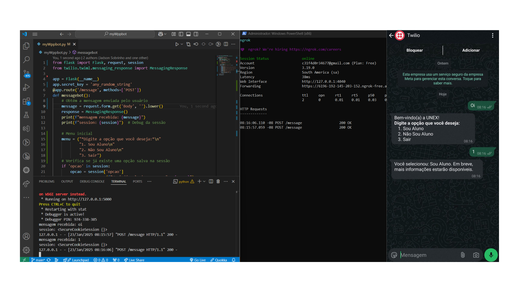The width and height of the screenshot is (519, 292).
Task: Open the camera in WhatsApp message bar
Action: coord(476,255)
